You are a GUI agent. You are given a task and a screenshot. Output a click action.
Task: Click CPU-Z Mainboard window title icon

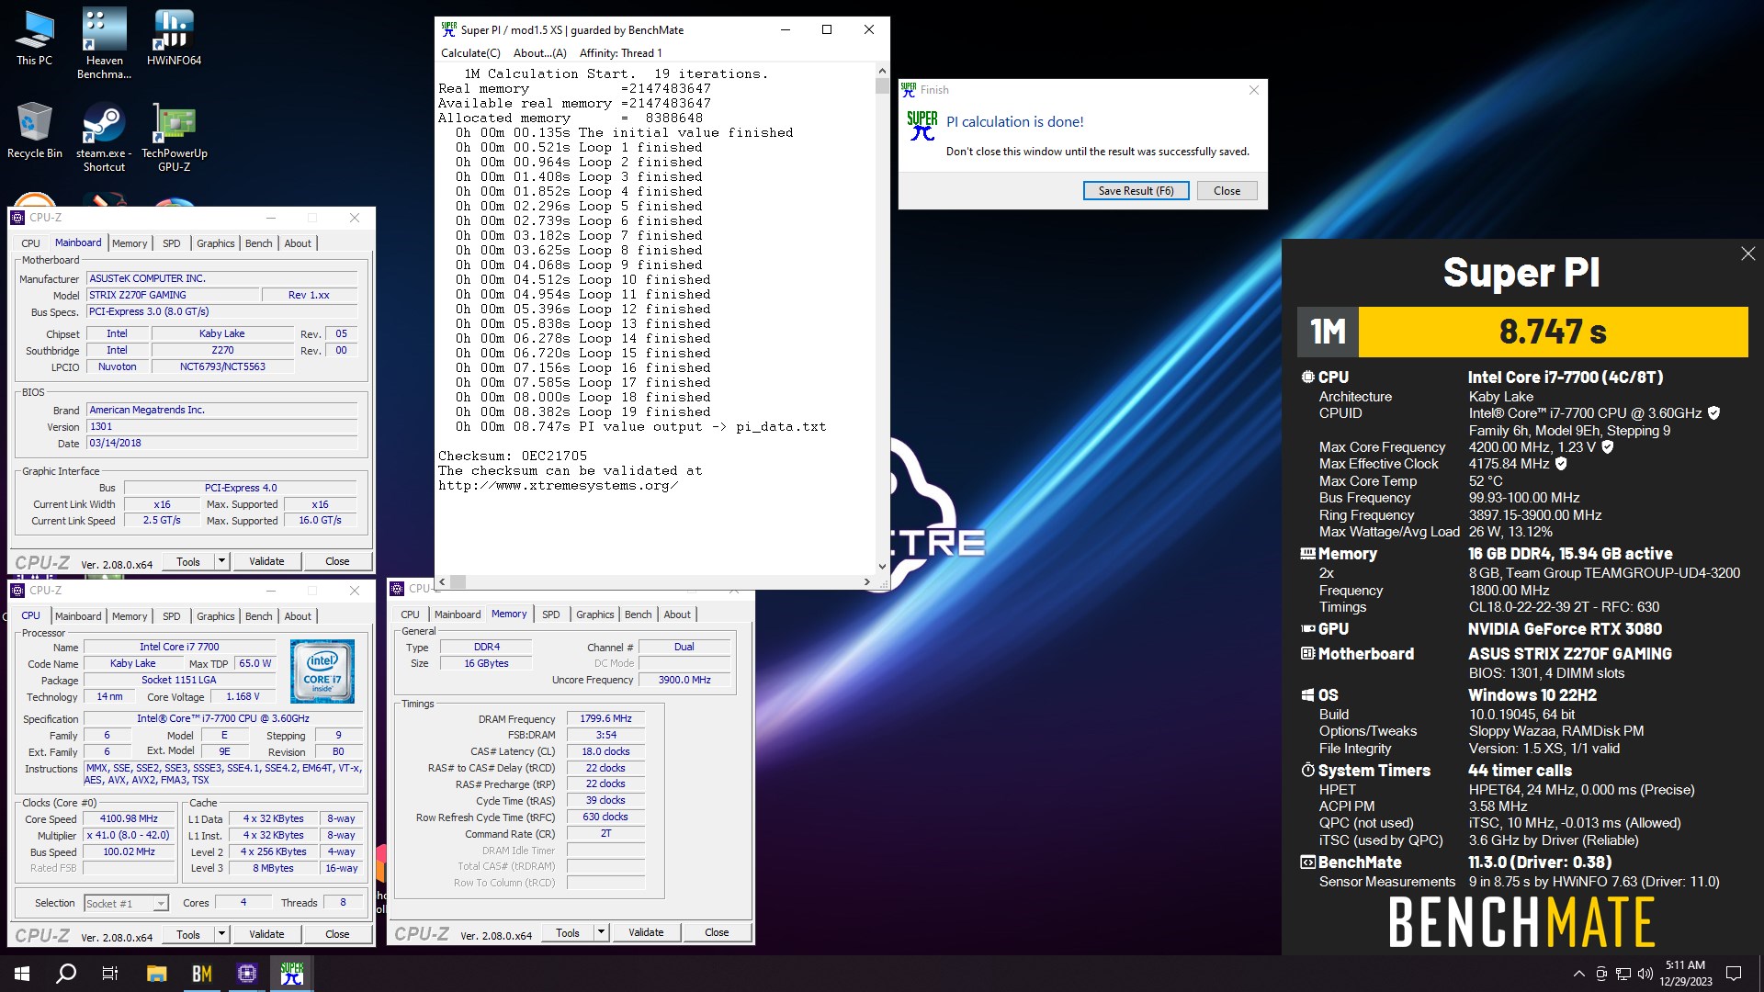17,218
